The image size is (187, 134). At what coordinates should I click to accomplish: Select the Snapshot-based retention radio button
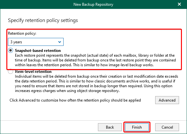point(10,50)
